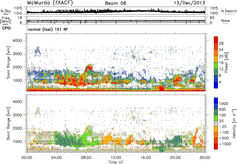Click the 'Time UT' axis label

click(x=116, y=162)
